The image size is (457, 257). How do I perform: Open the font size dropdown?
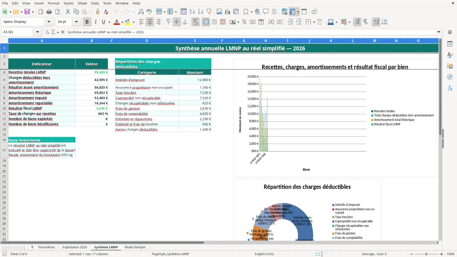(76, 22)
